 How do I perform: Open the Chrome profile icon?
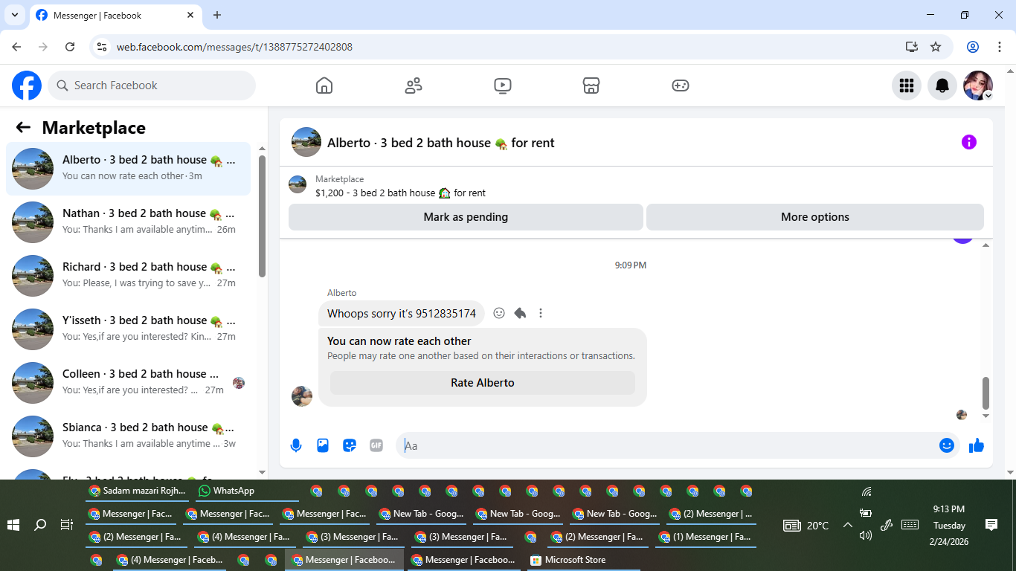coord(973,47)
